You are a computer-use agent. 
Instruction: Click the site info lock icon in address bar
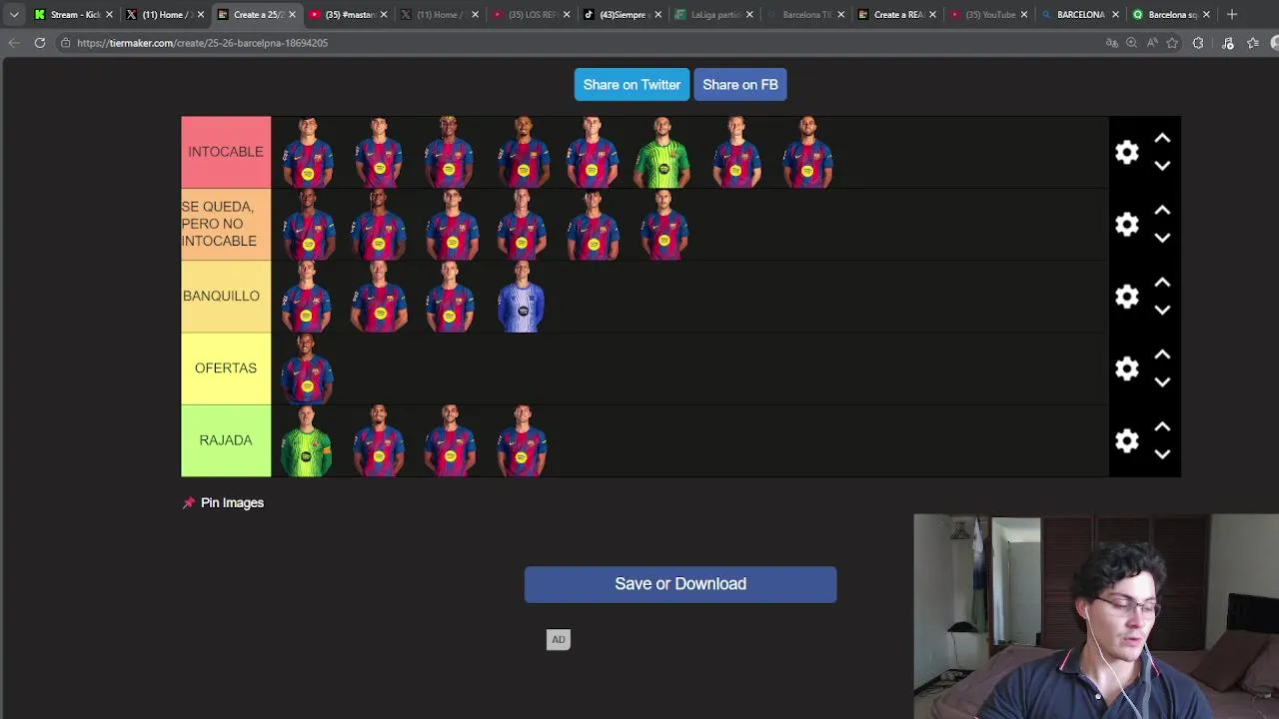click(65, 43)
